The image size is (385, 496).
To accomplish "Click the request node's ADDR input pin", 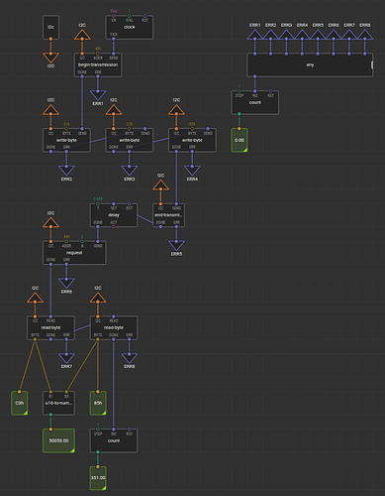I will point(66,241).
